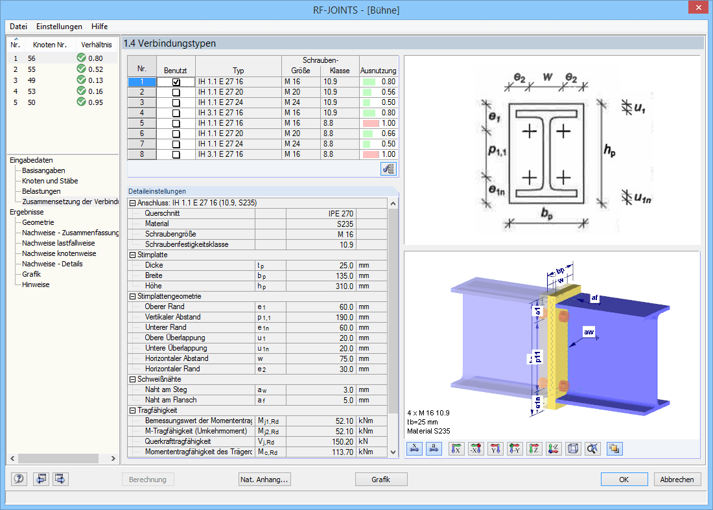Collapse the Schweißnähte section

(133, 379)
